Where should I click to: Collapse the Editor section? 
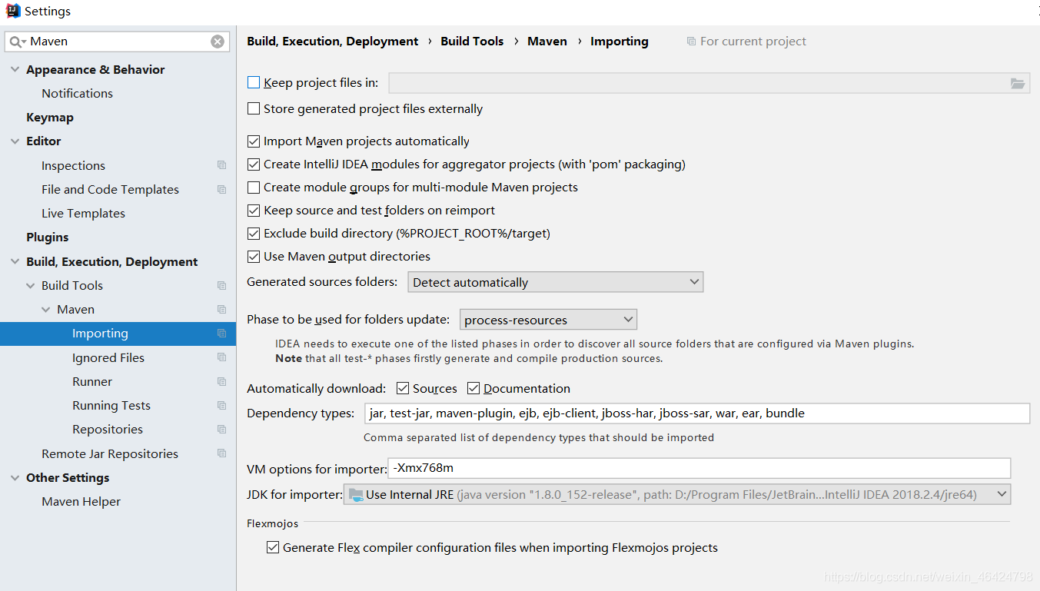[x=15, y=141]
